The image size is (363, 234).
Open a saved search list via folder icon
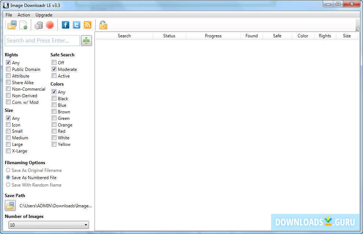(11, 24)
